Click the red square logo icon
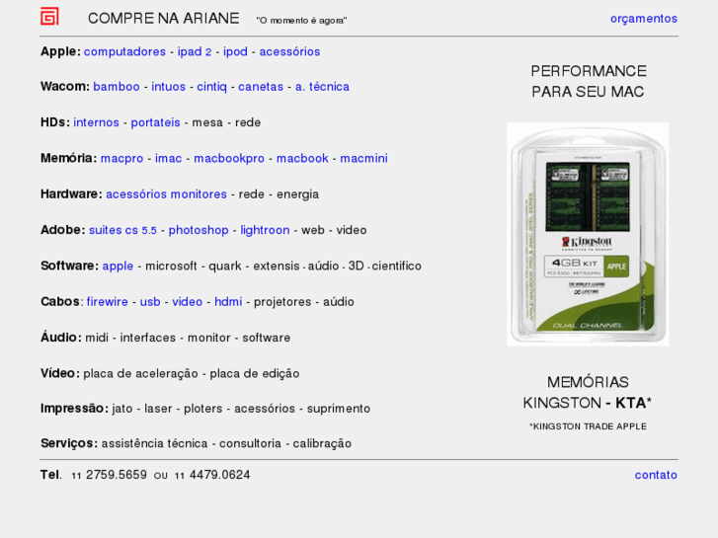The height and width of the screenshot is (538, 718). pyautogui.click(x=49, y=17)
